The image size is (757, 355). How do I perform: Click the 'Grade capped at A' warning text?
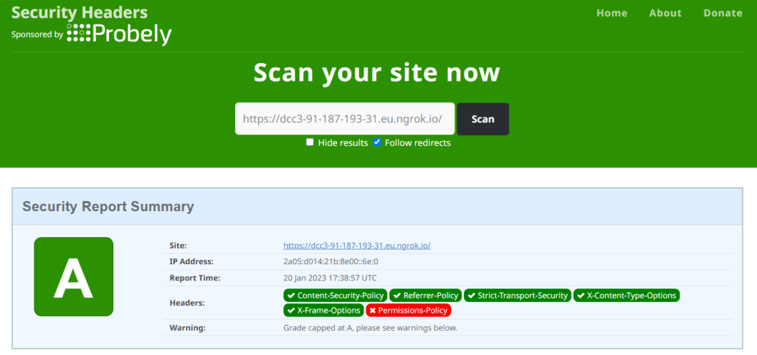tap(371, 328)
